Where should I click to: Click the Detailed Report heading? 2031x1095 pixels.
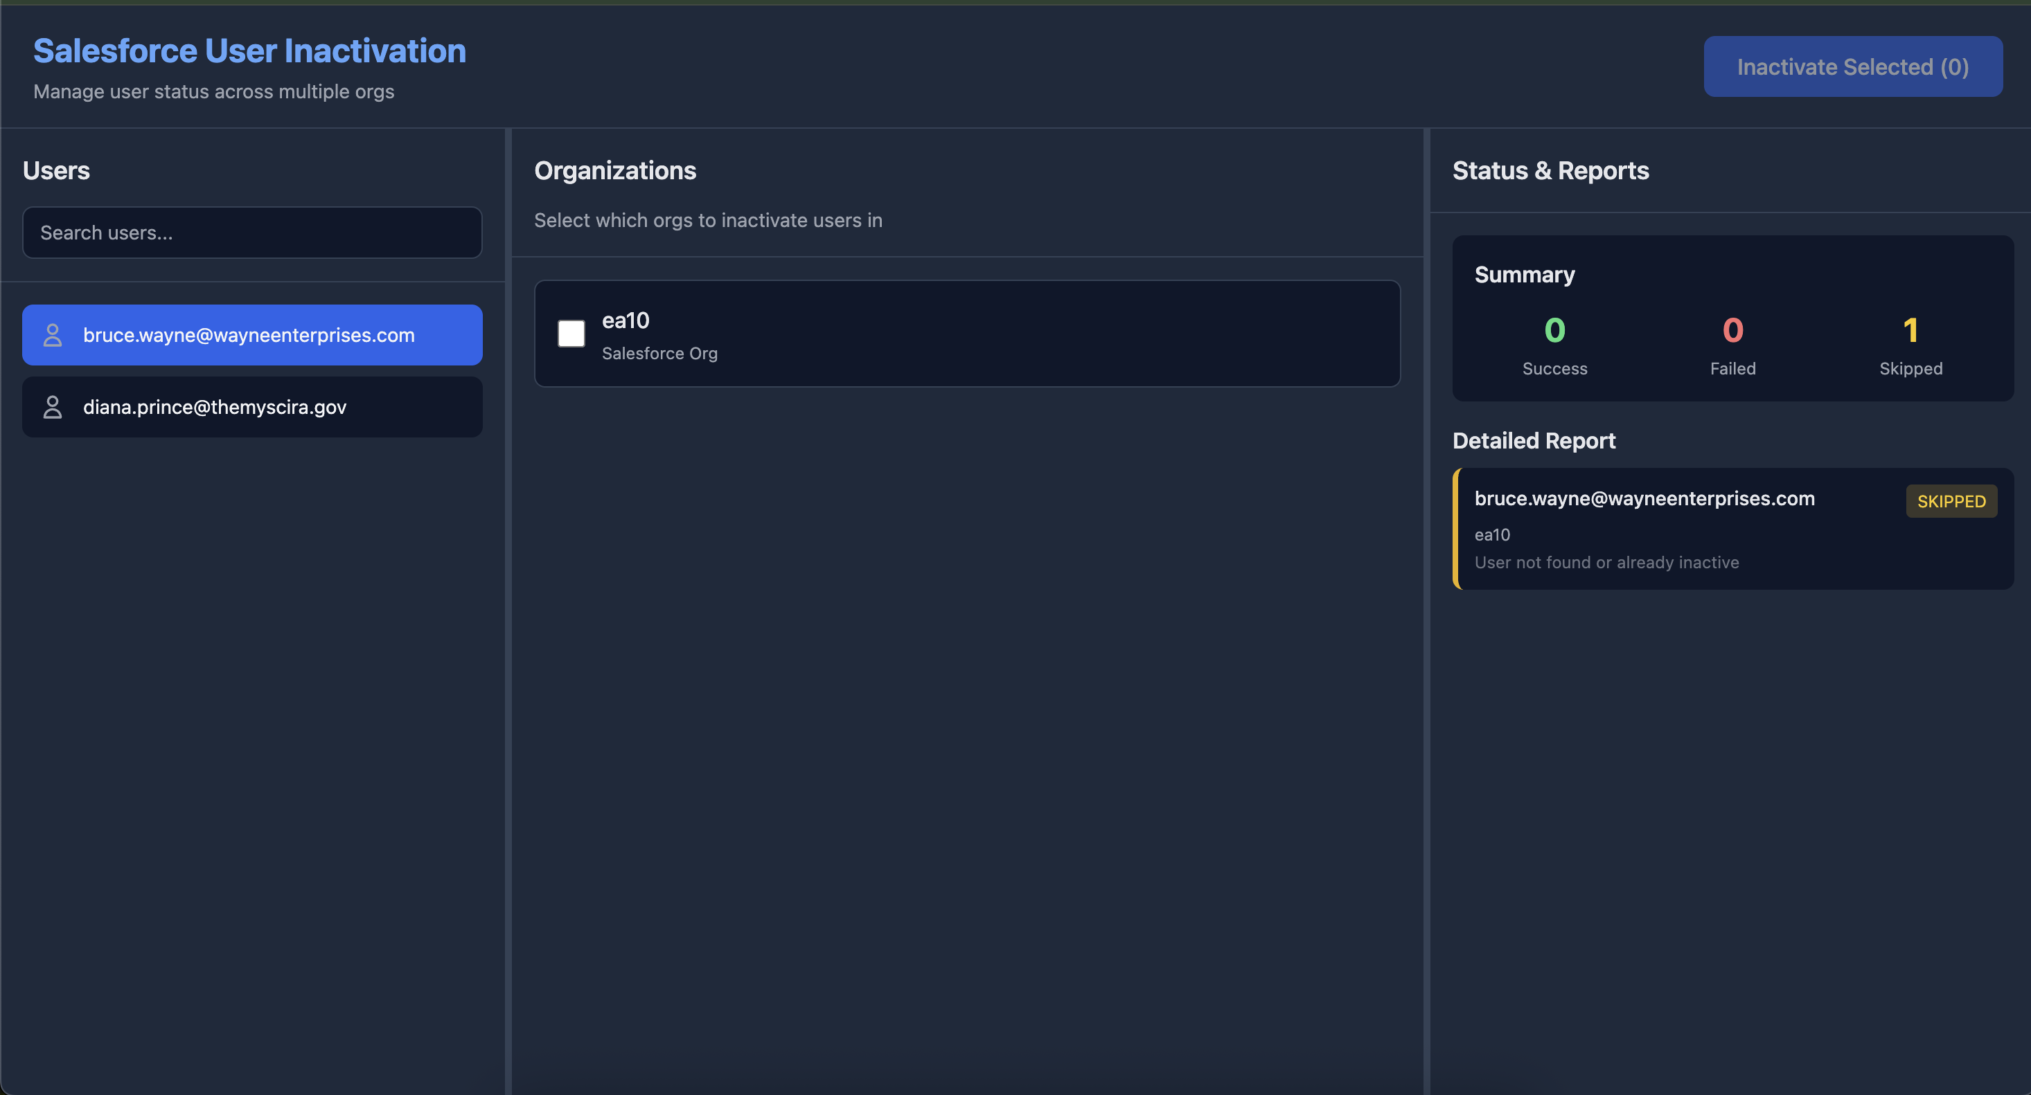(x=1533, y=440)
